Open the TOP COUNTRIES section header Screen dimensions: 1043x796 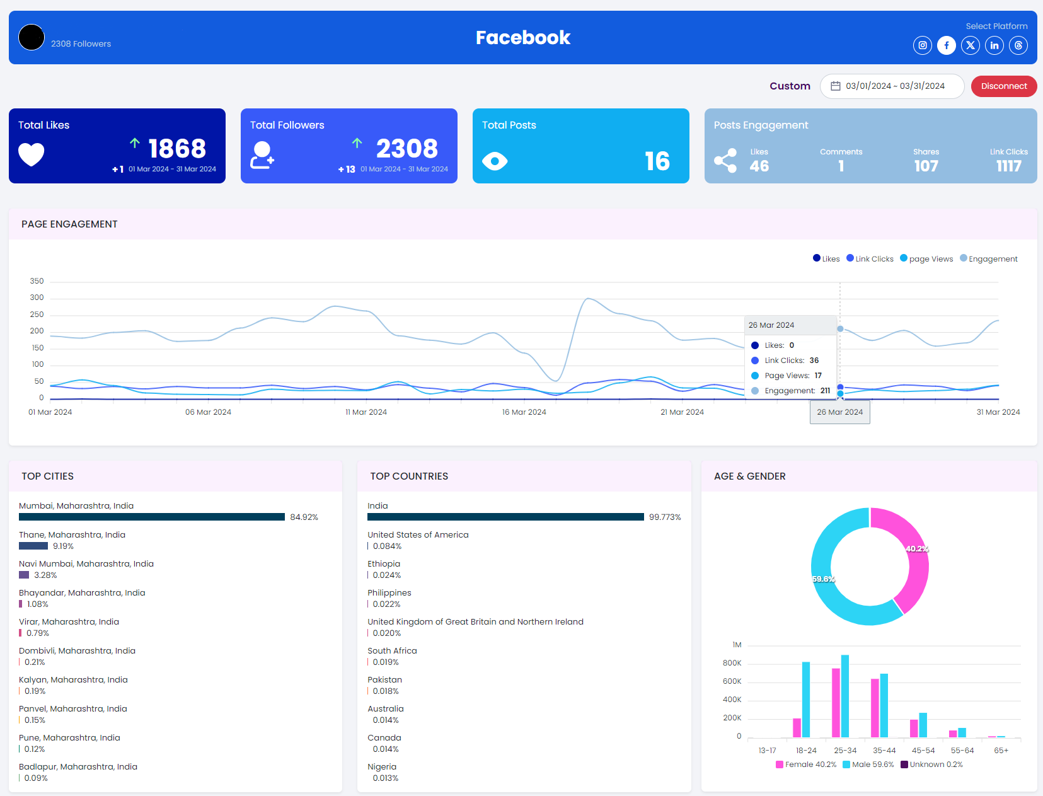coord(408,476)
